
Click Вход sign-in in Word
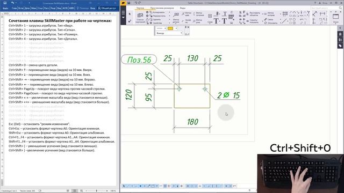(x=93, y=8)
